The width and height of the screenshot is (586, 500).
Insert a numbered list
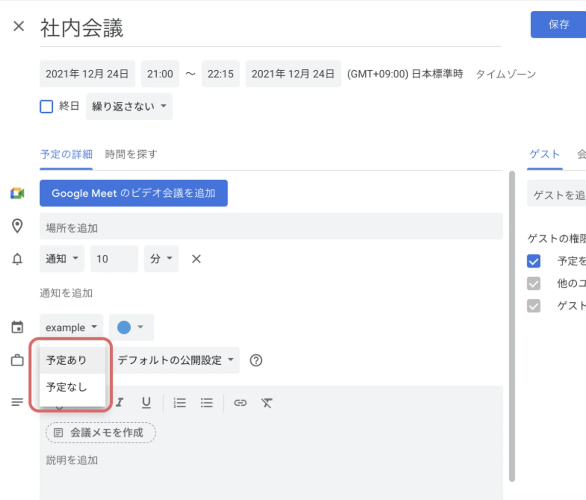pyautogui.click(x=180, y=403)
